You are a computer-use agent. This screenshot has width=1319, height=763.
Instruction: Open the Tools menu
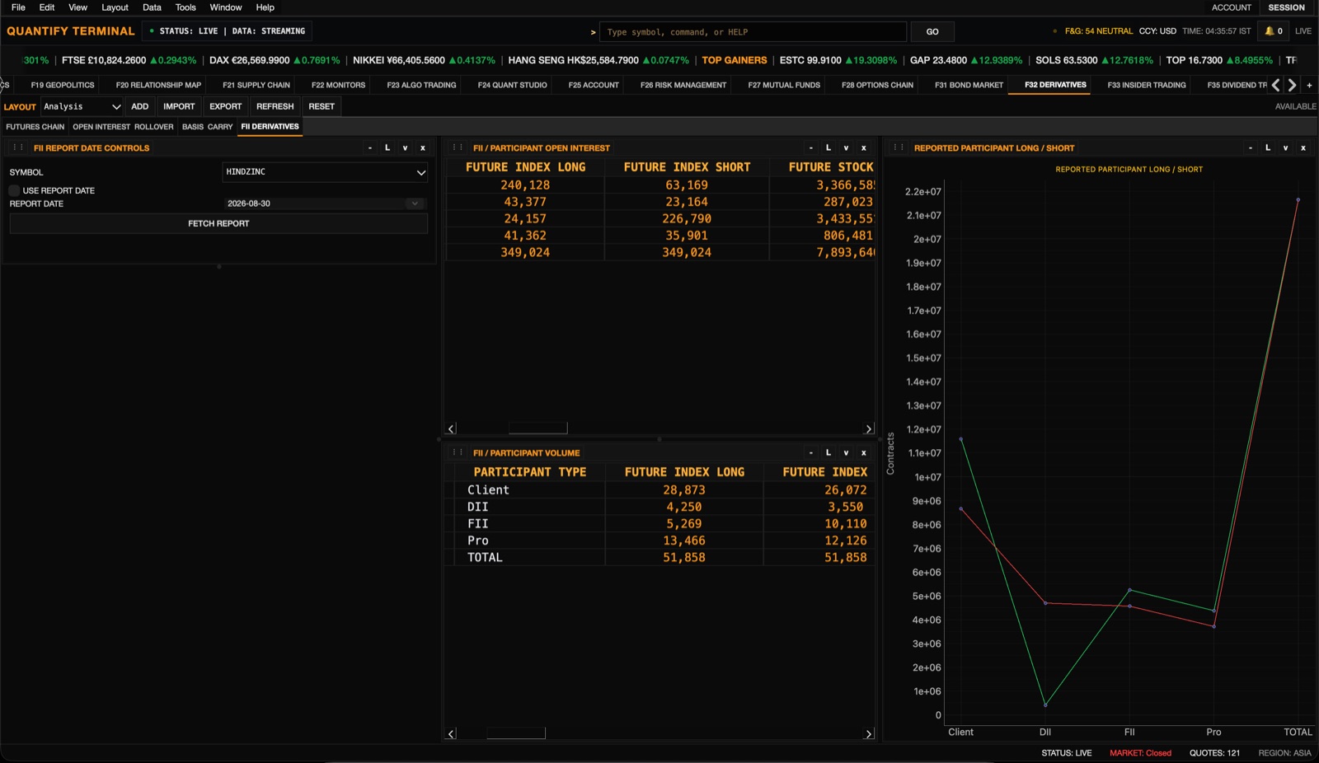185,7
